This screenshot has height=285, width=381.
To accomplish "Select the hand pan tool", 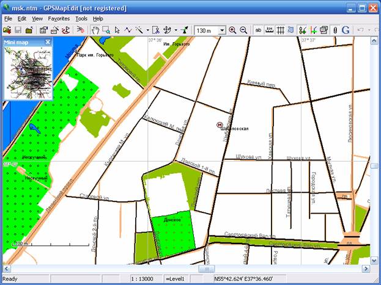I will (95, 29).
